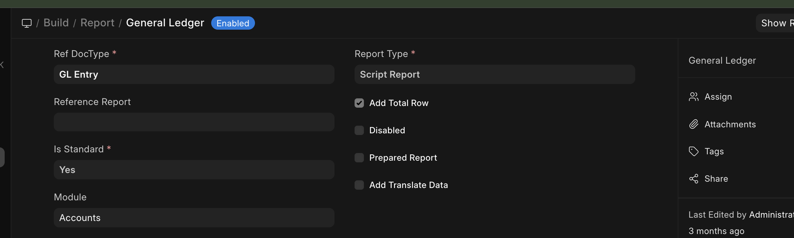Toggle the Add Translate Data checkbox
Image resolution: width=794 pixels, height=238 pixels.
359,185
